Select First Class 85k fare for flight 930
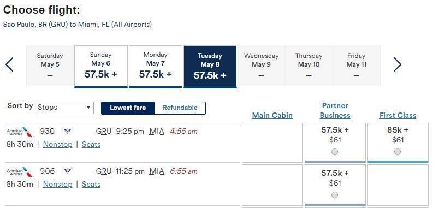This screenshot has height=208, width=439. pos(398,152)
